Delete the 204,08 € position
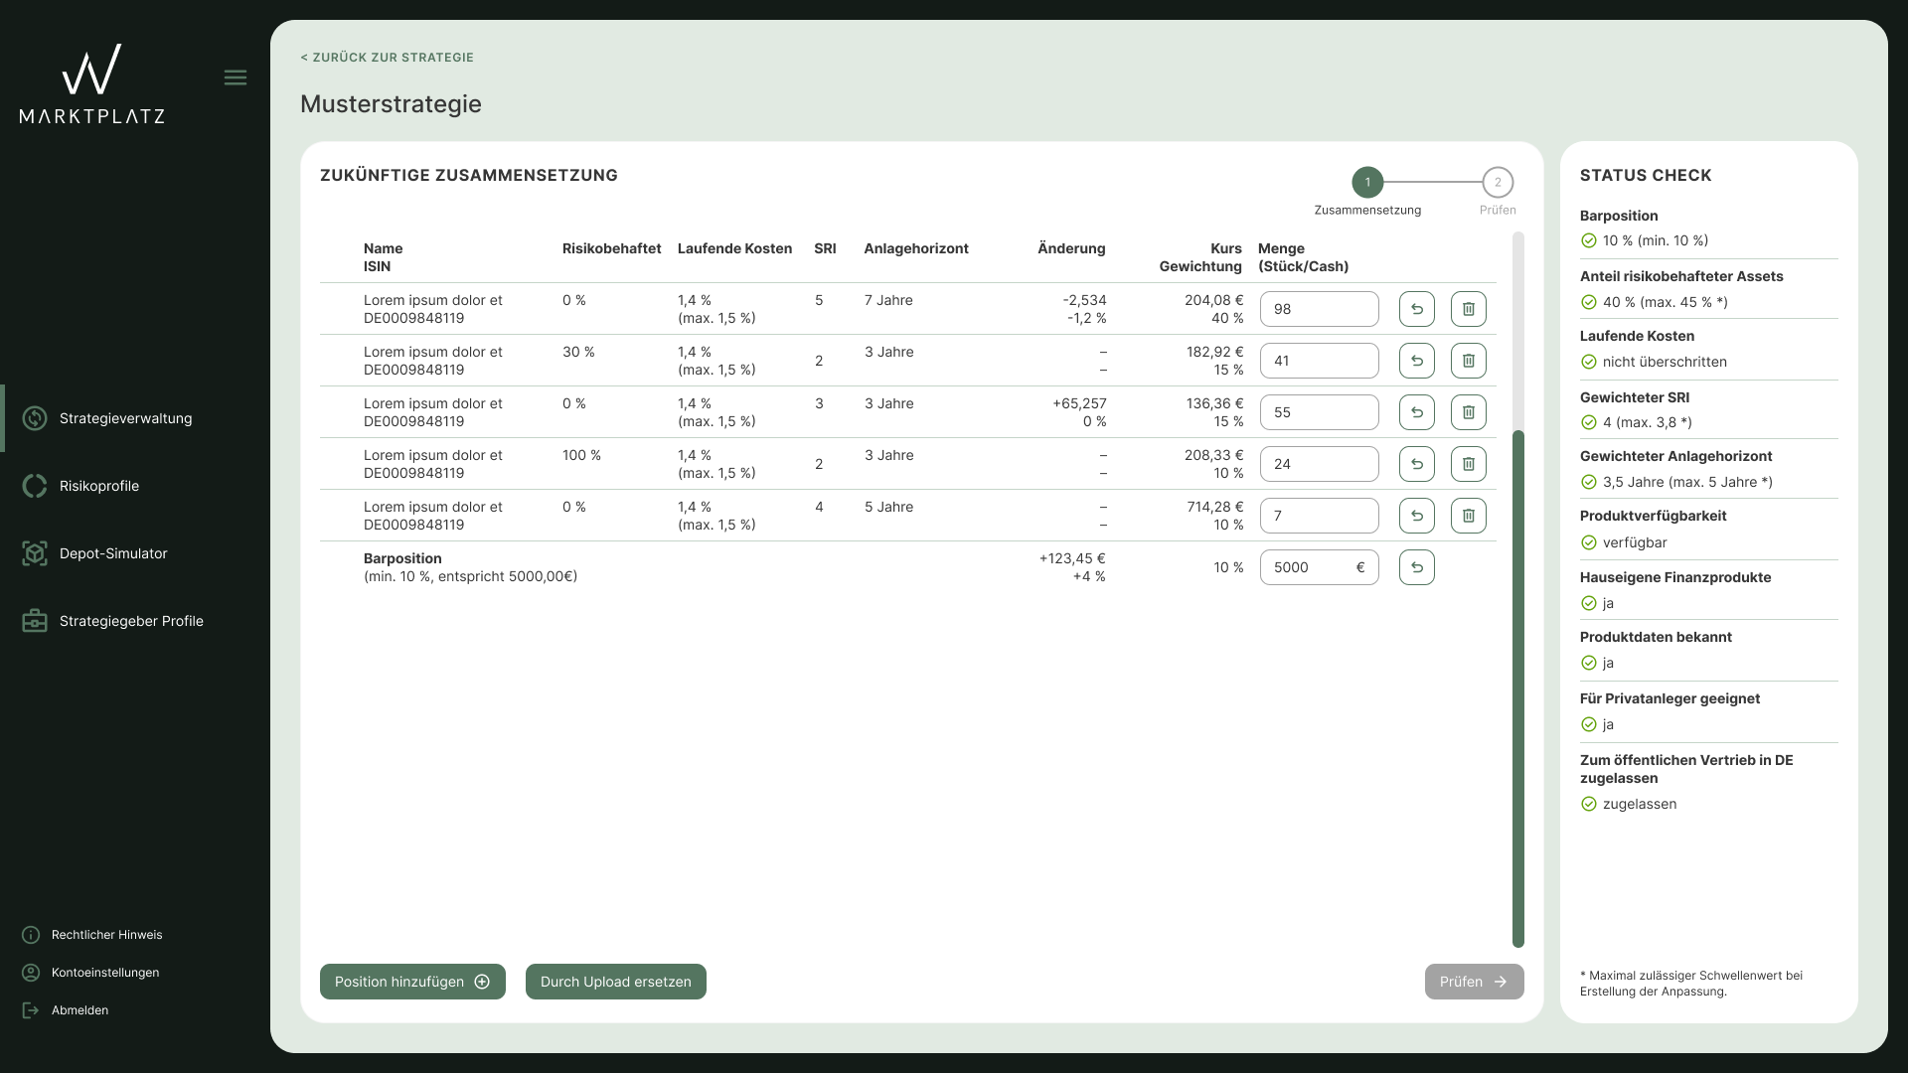The image size is (1908, 1073). point(1469,309)
